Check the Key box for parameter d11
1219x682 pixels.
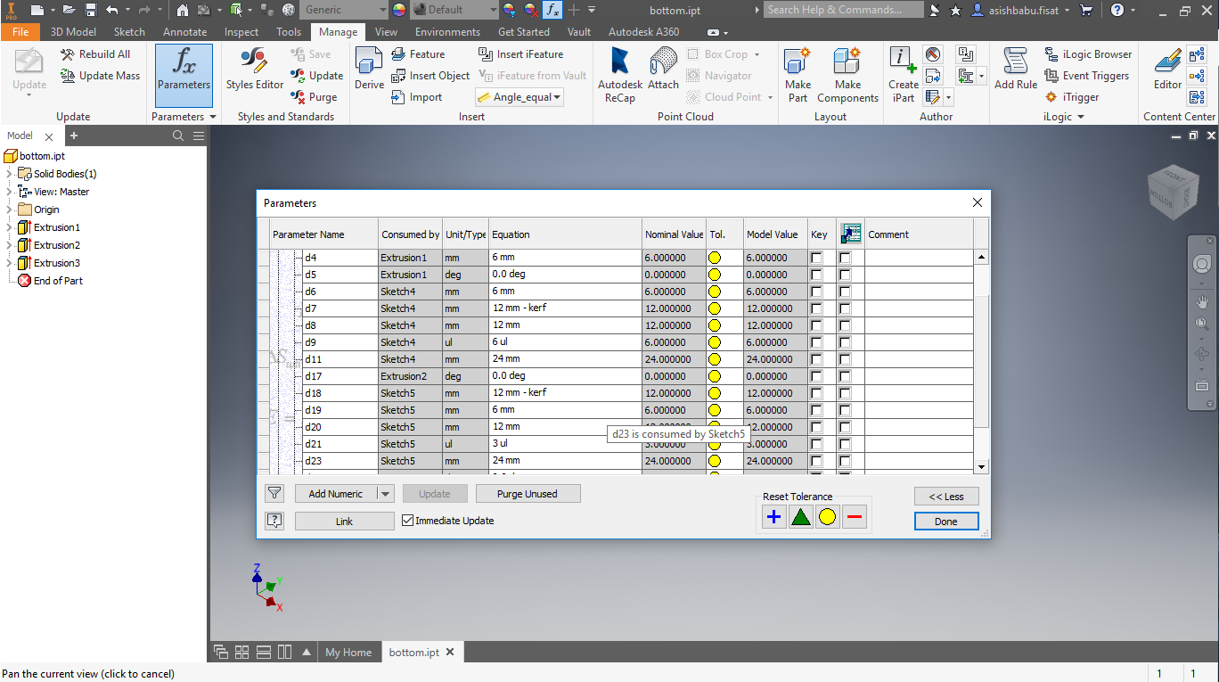pos(816,359)
